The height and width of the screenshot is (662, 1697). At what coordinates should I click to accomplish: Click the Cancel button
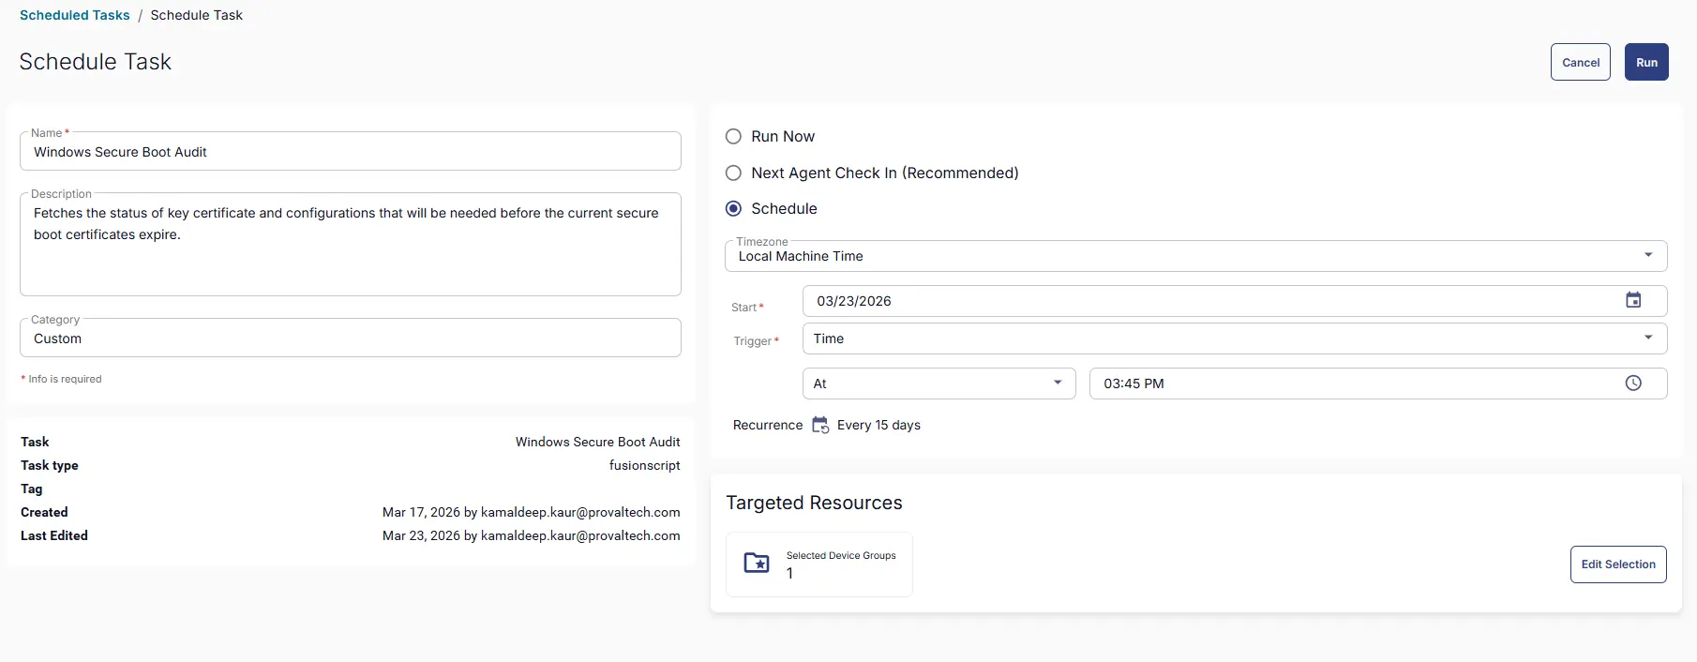tap(1580, 63)
